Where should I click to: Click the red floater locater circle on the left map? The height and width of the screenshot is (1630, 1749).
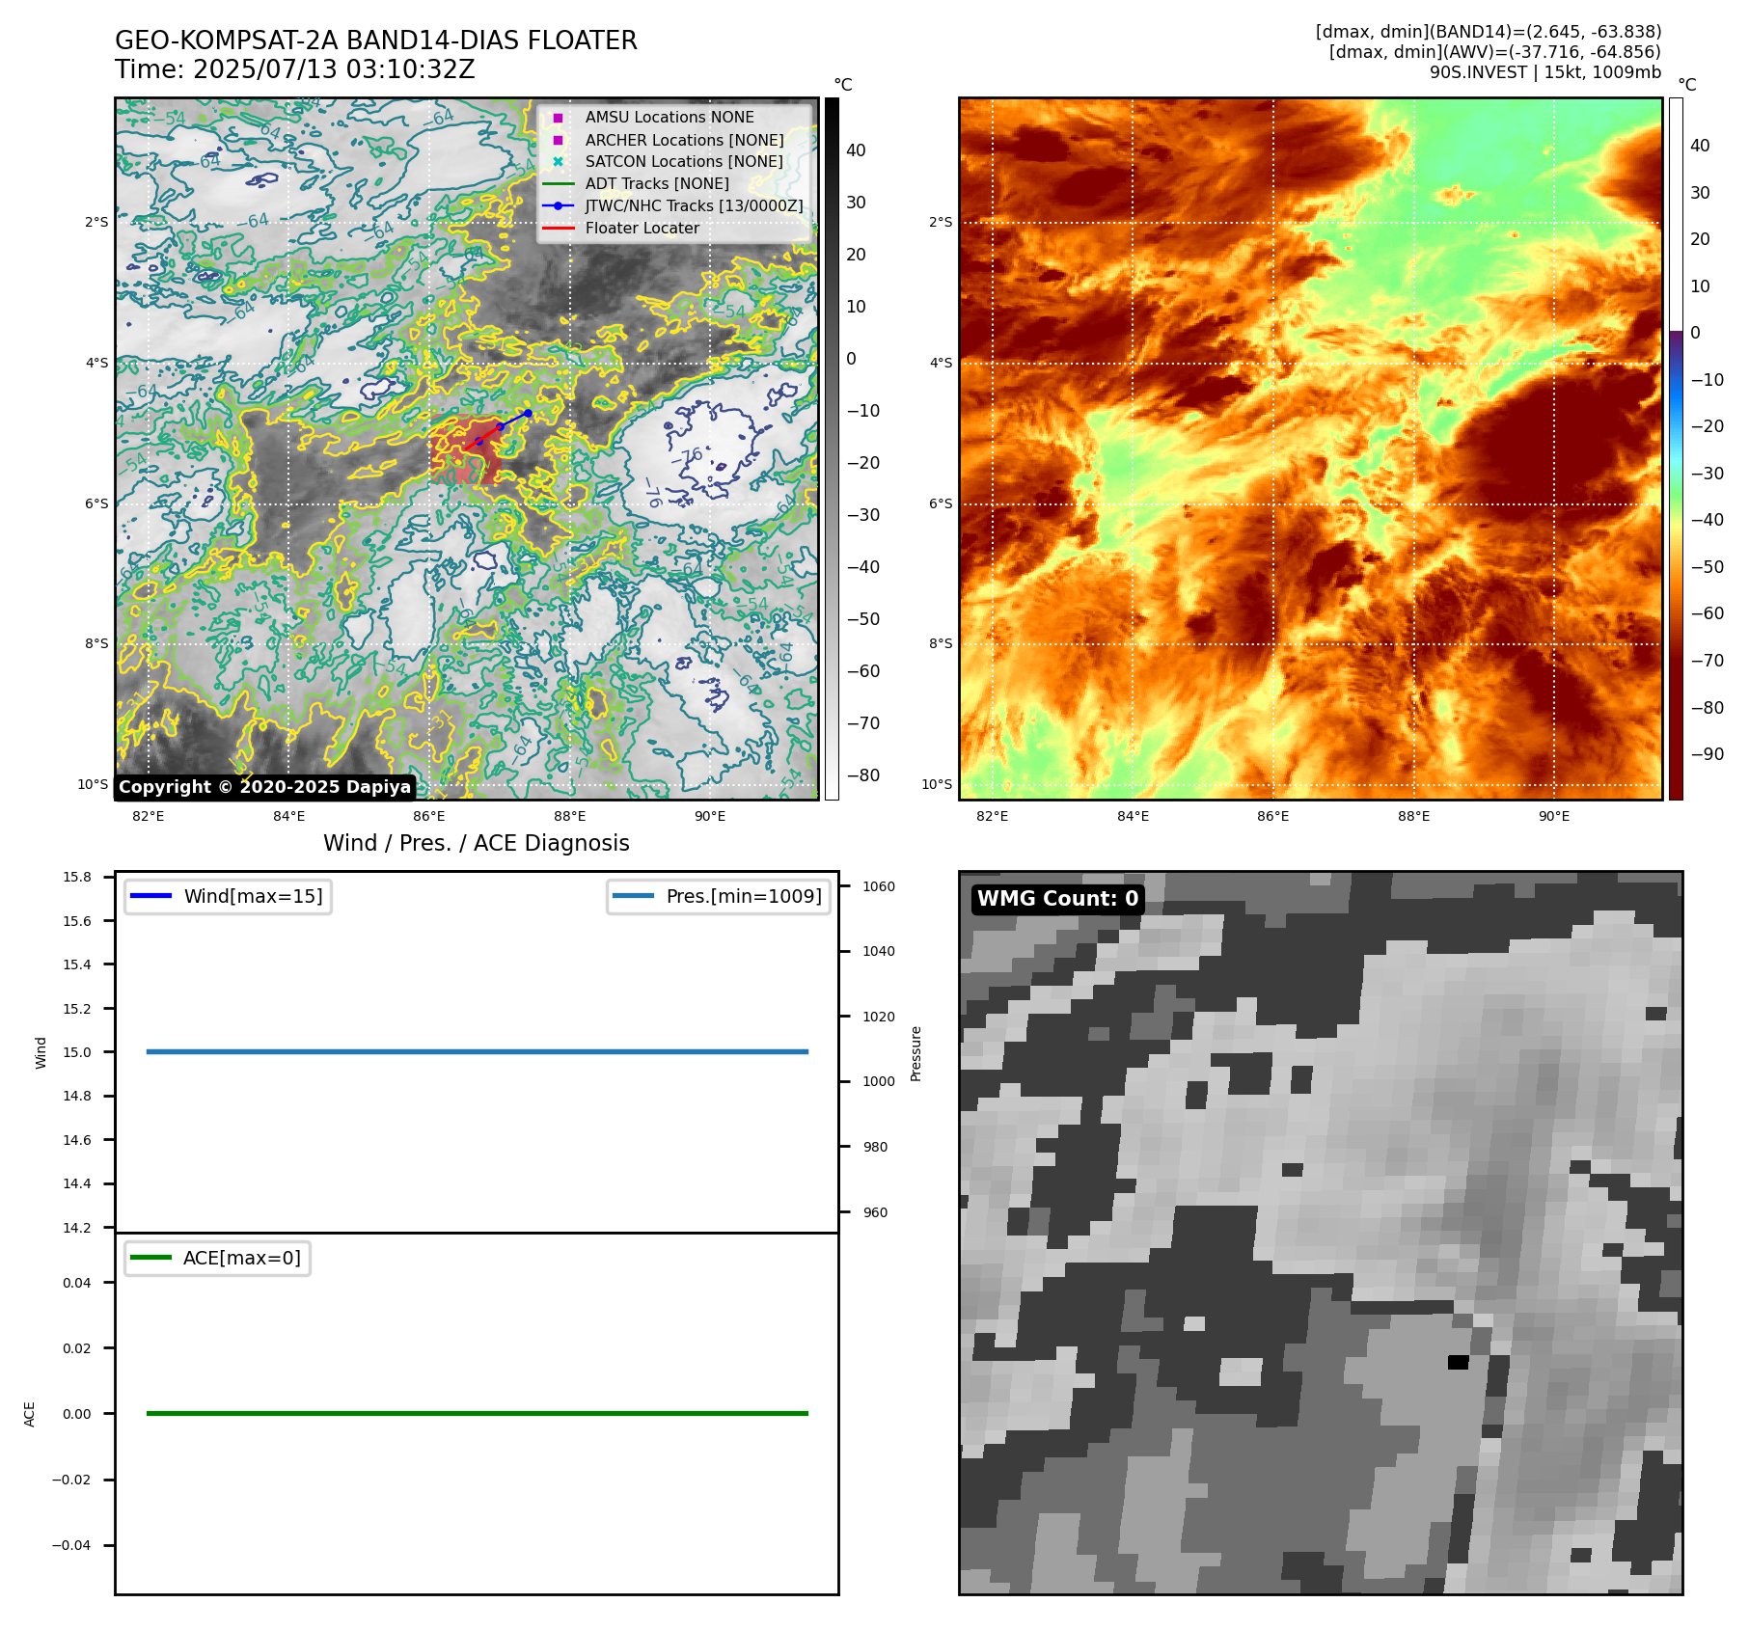tap(465, 449)
